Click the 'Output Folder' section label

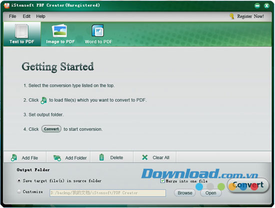tap(33, 170)
